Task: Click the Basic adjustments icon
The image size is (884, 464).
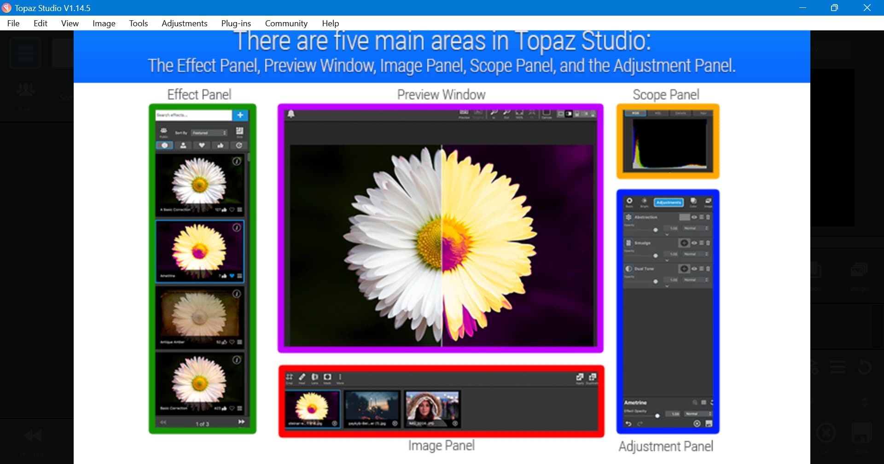Action: coord(629,203)
